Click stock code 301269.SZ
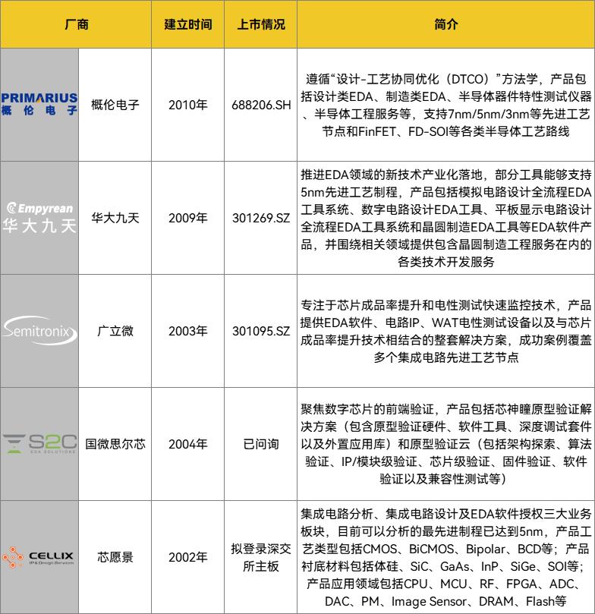This screenshot has height=614, width=595. tap(261, 218)
